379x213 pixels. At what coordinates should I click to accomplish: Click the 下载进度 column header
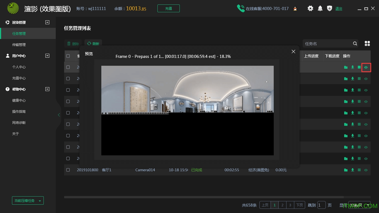coord(332,56)
